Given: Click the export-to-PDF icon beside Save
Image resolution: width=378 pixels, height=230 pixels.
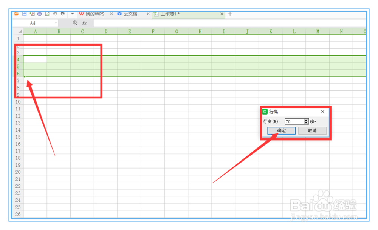Looking at the screenshot, I should (x=32, y=14).
